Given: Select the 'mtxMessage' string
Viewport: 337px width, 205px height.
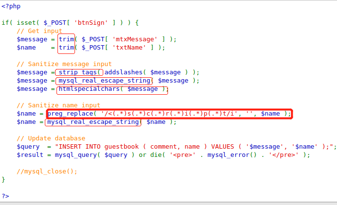Looking at the screenshot, I should (x=135, y=39).
